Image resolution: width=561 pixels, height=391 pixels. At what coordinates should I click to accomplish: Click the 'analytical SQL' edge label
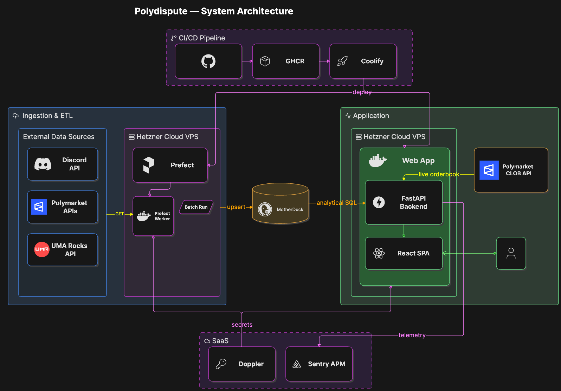click(x=337, y=203)
